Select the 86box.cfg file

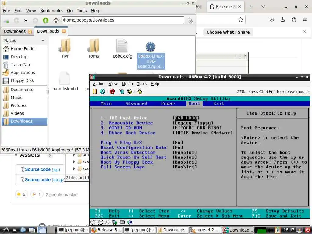122,48
